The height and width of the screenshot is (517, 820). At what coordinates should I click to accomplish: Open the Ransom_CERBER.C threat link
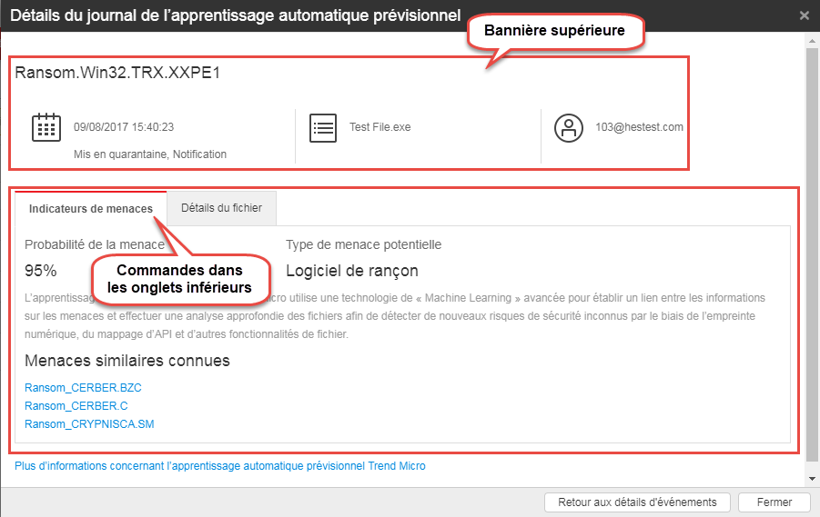[76, 406]
